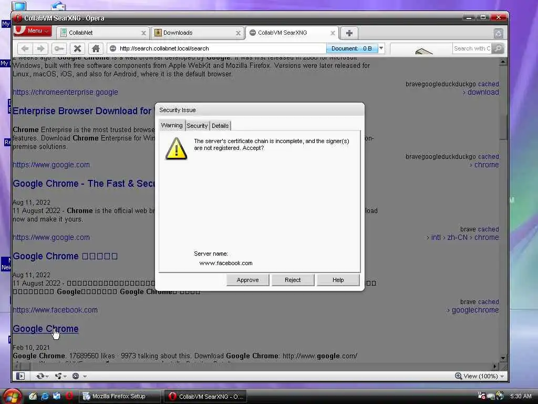This screenshot has width=538, height=404.
Task: Click the first quick launch icon
Action: (33, 396)
